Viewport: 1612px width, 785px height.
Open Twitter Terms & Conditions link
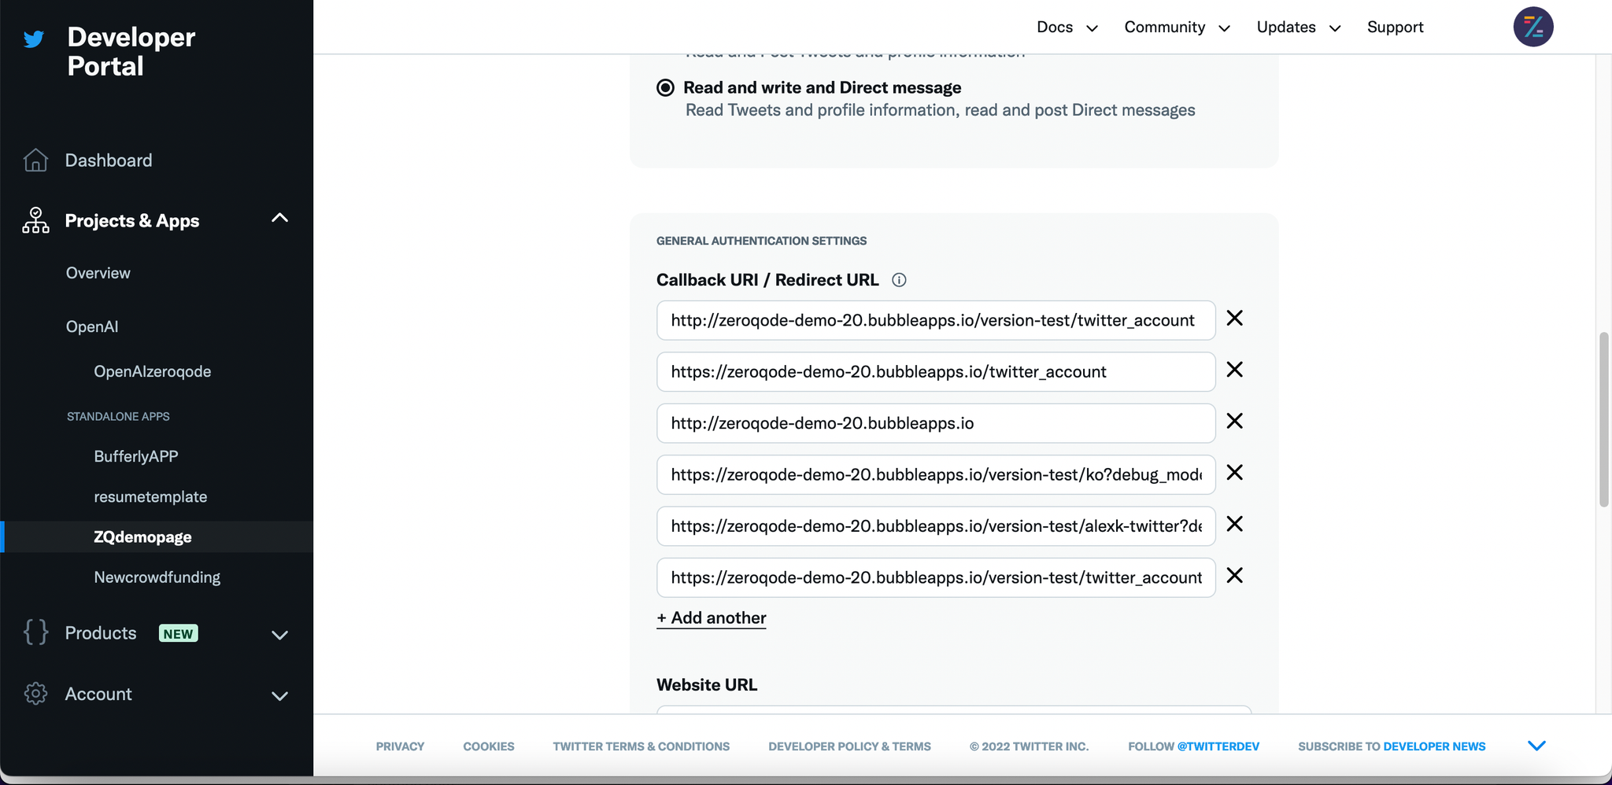[x=641, y=746]
